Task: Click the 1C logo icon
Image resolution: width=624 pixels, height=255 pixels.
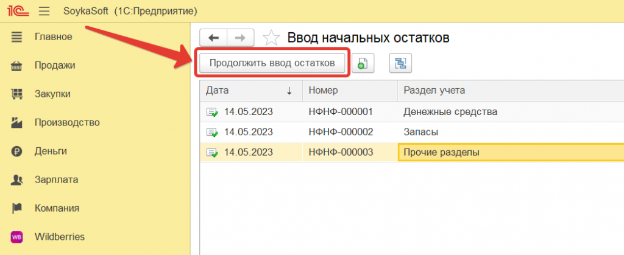Action: 17,11
